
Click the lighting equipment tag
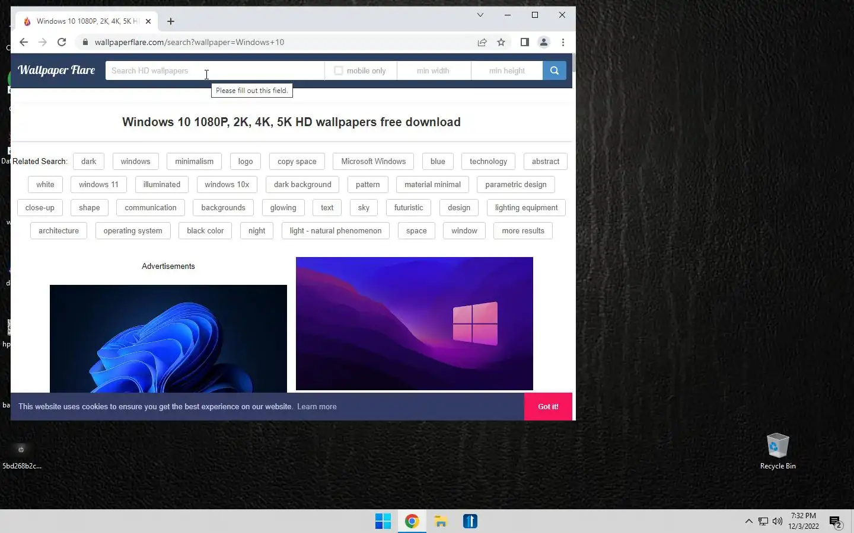(x=526, y=207)
